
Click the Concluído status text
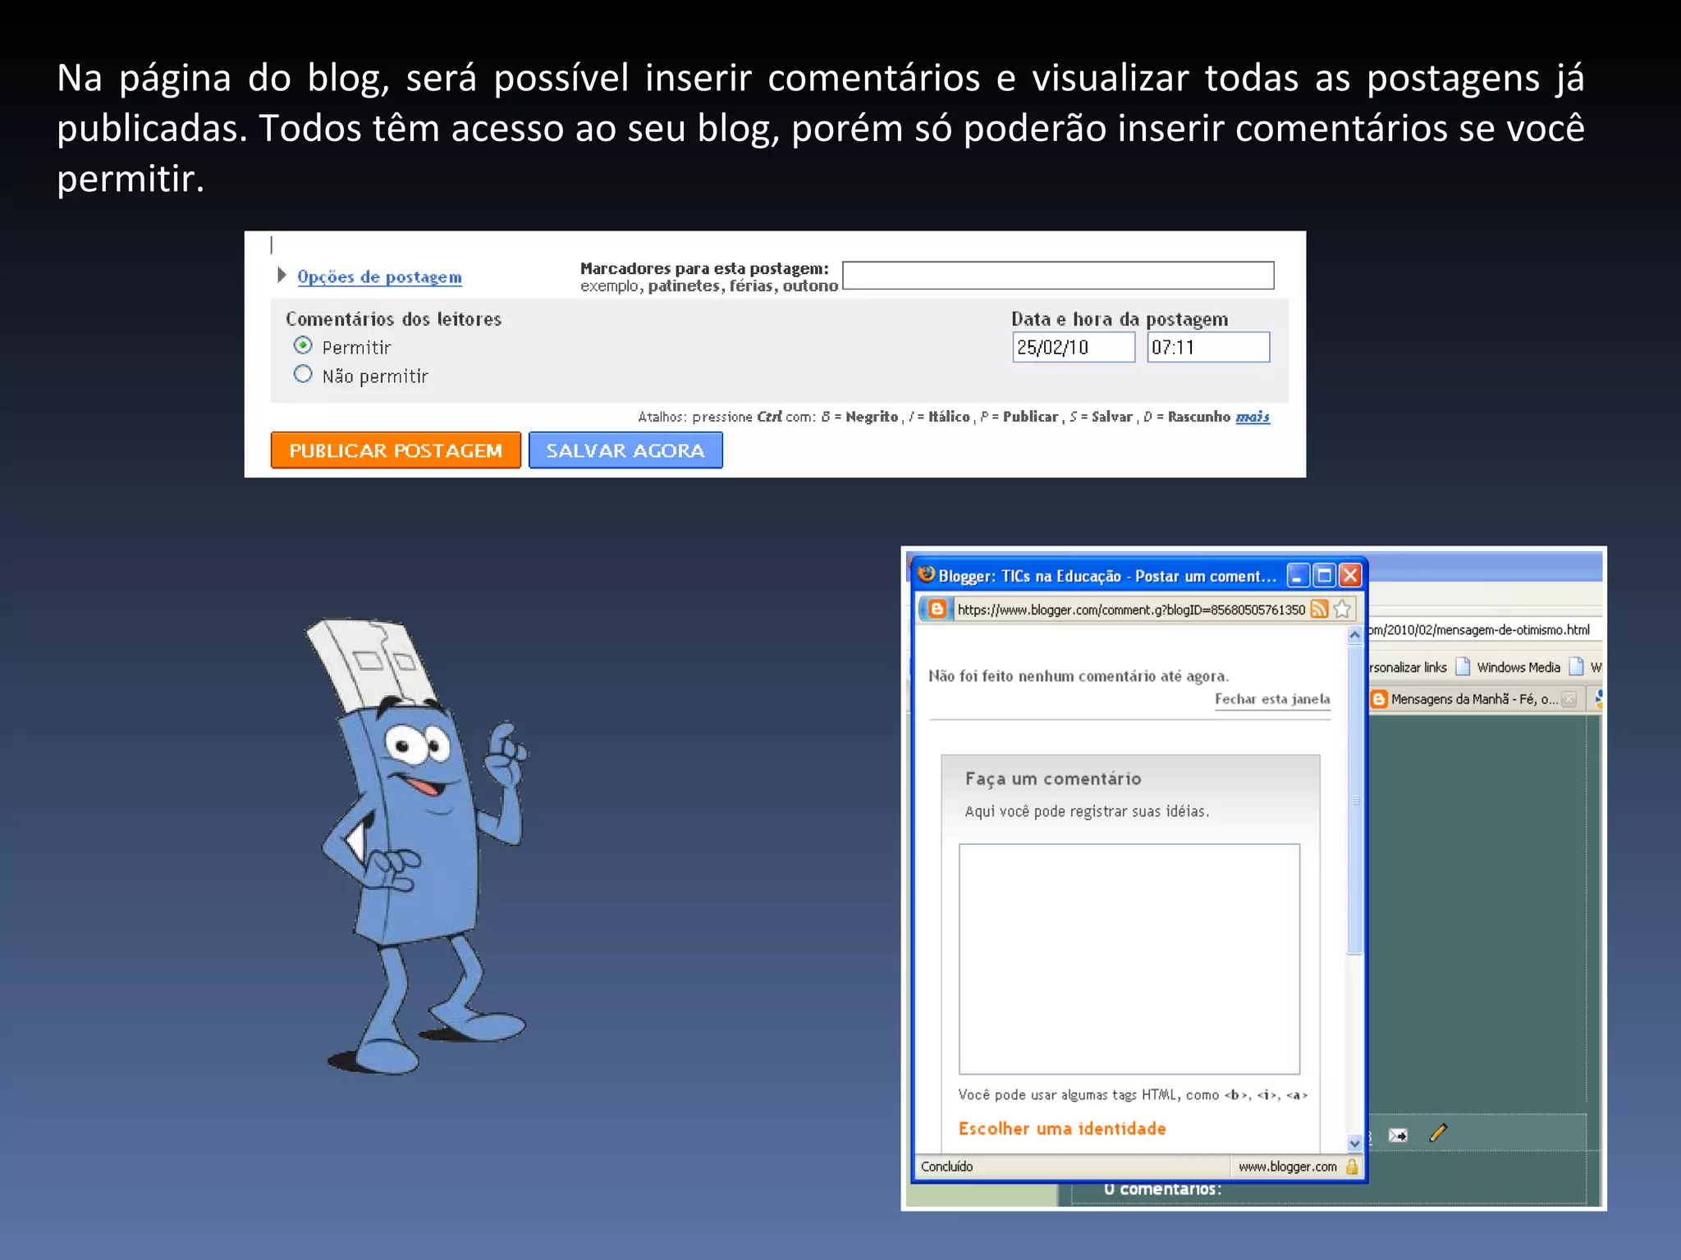[946, 1166]
